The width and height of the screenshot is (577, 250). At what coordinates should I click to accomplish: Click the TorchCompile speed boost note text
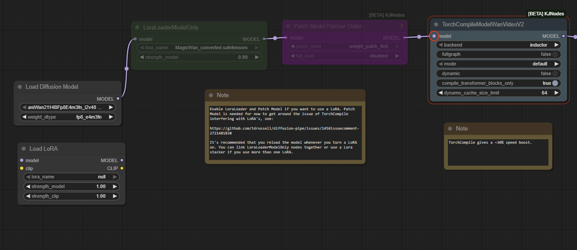click(490, 142)
